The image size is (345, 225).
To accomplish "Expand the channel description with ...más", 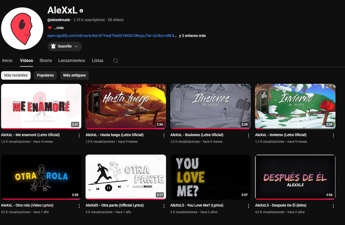I will tap(58, 28).
